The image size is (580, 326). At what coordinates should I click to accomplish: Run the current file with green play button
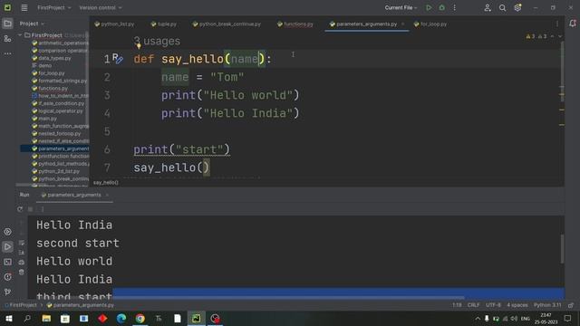click(429, 7)
